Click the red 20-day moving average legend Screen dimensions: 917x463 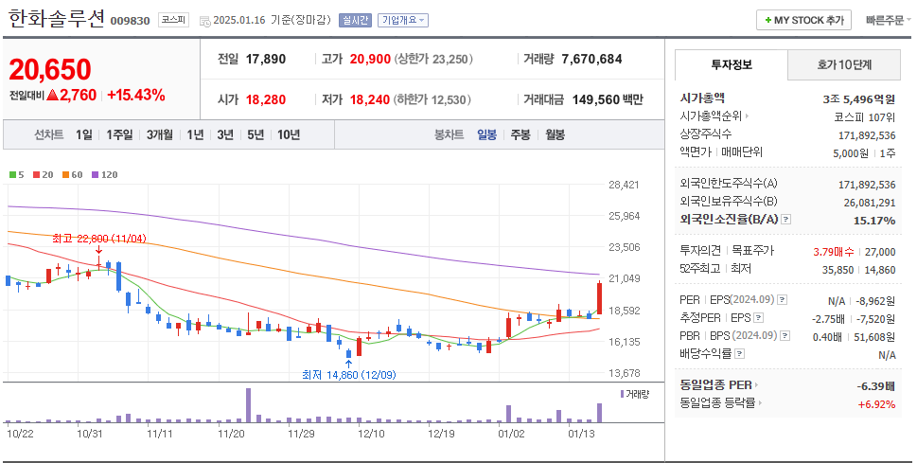click(x=43, y=174)
